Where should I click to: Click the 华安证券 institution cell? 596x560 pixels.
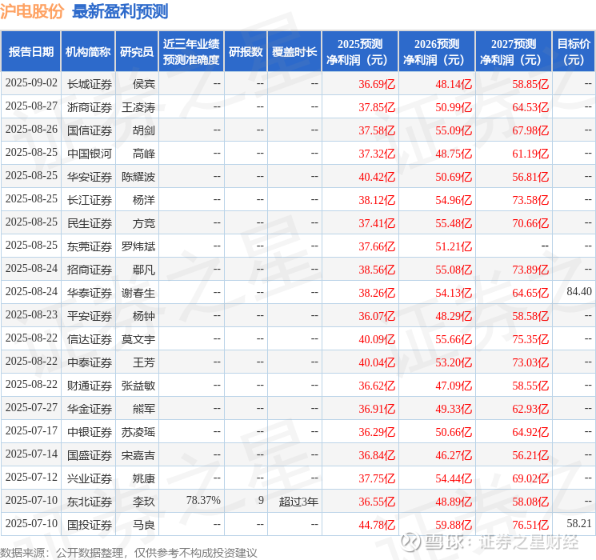(x=90, y=177)
